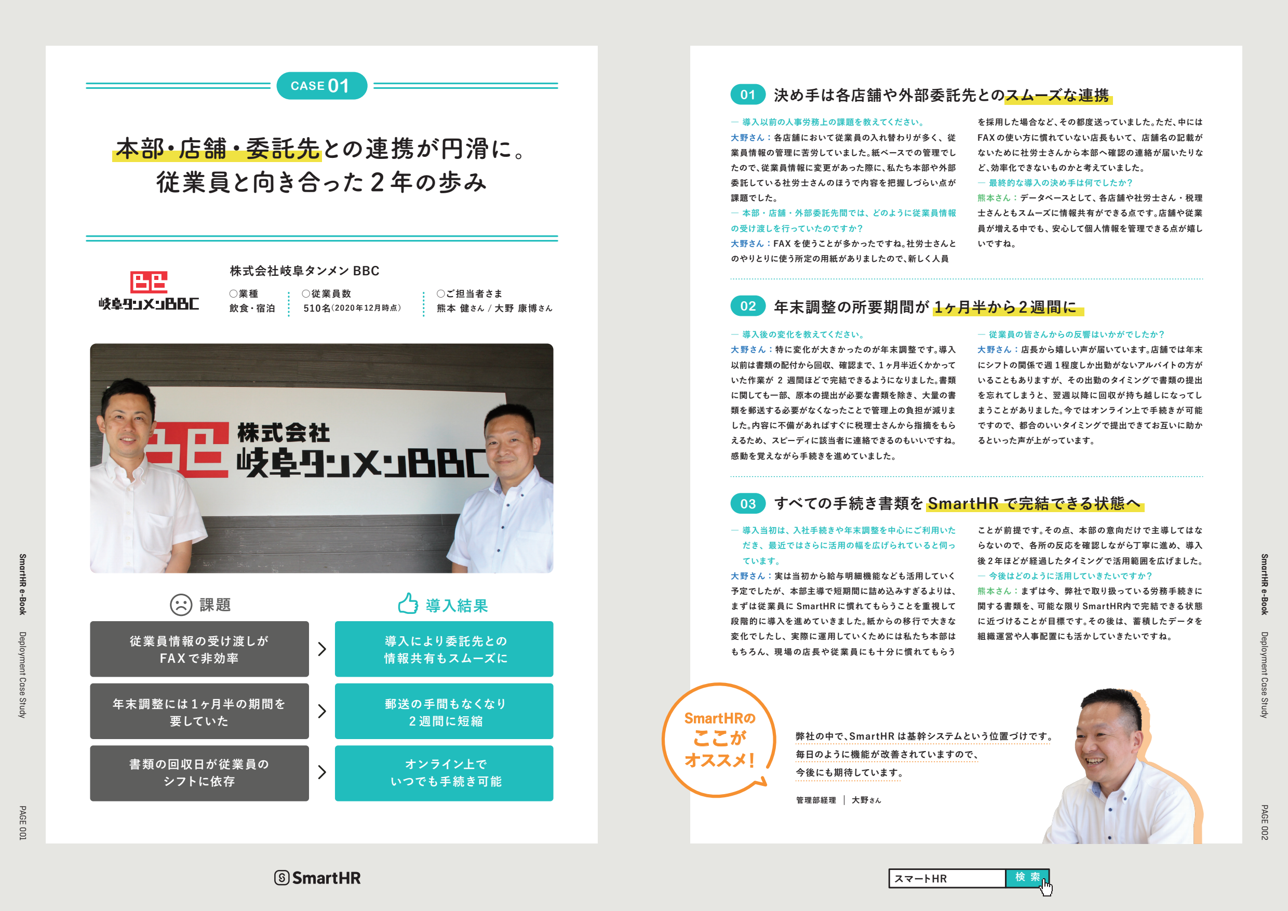Screen dimensions: 1288x911
Task: Click the red BBC company logo
Action: (x=149, y=290)
